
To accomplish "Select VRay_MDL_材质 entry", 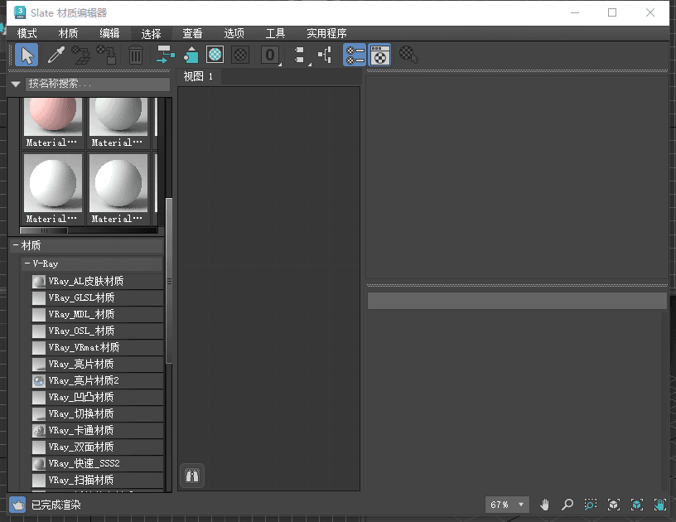I will 98,315.
